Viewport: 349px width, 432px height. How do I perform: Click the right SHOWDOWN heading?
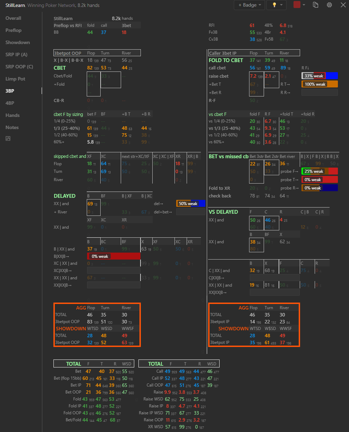(233, 328)
